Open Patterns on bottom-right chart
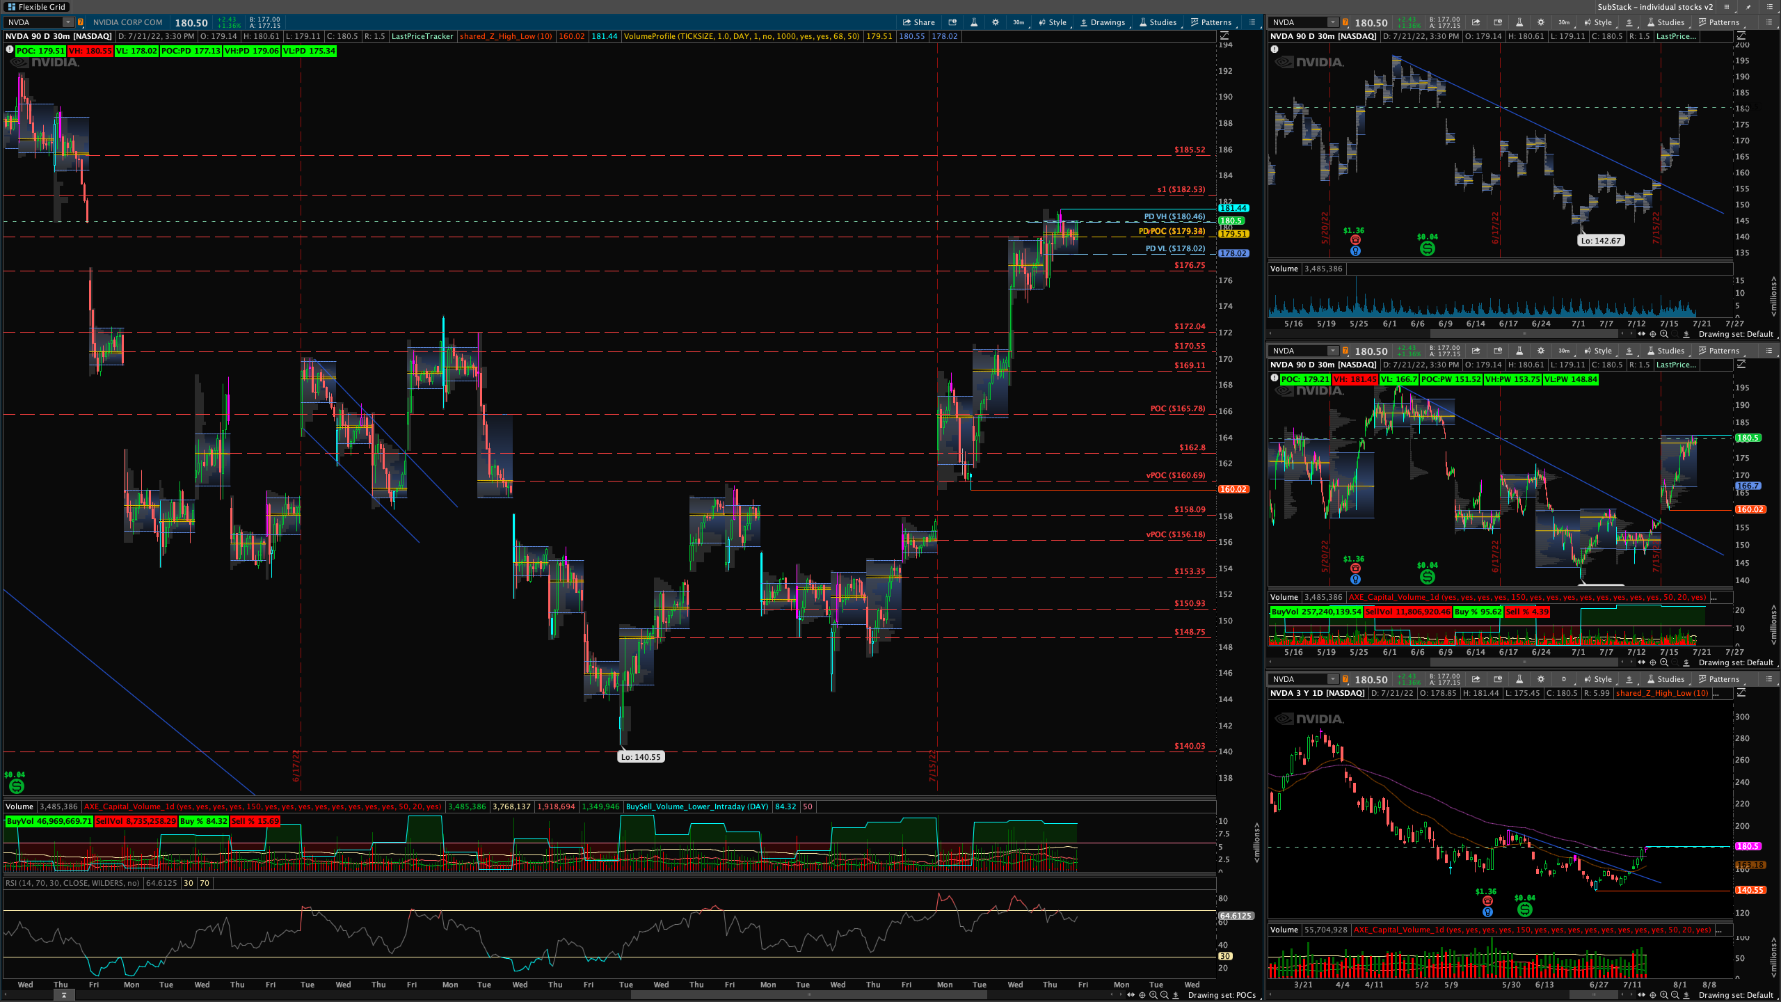 tap(1718, 679)
